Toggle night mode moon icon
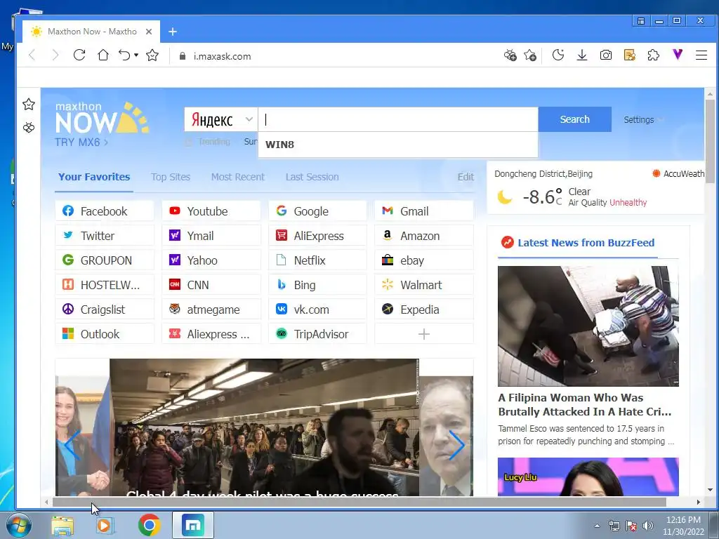 point(558,55)
